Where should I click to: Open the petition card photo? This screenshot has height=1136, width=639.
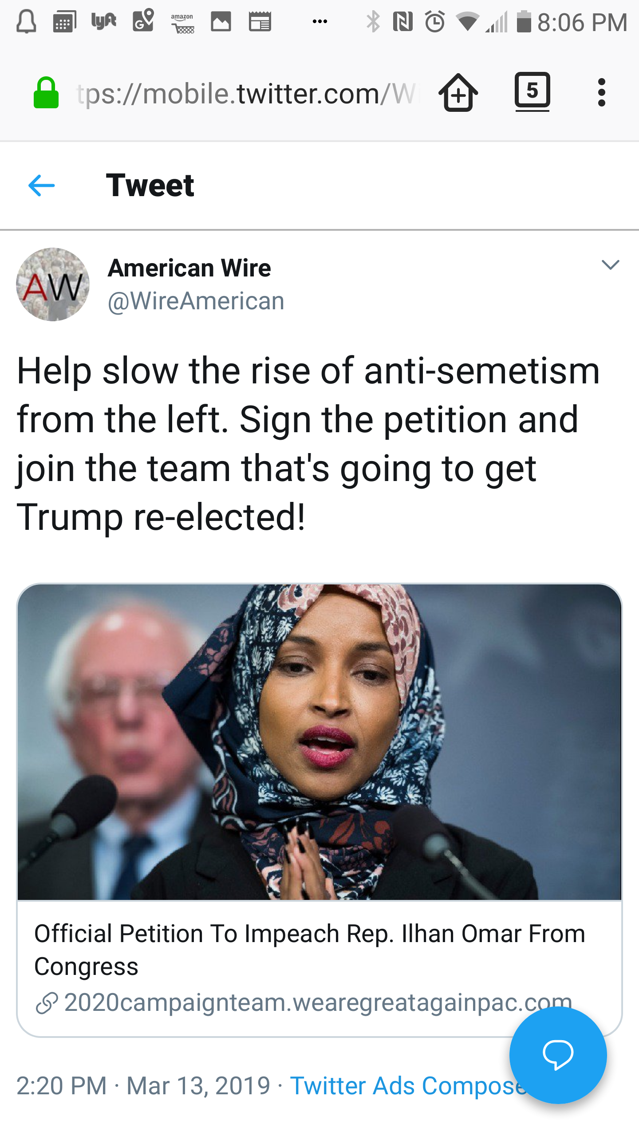[x=319, y=742]
